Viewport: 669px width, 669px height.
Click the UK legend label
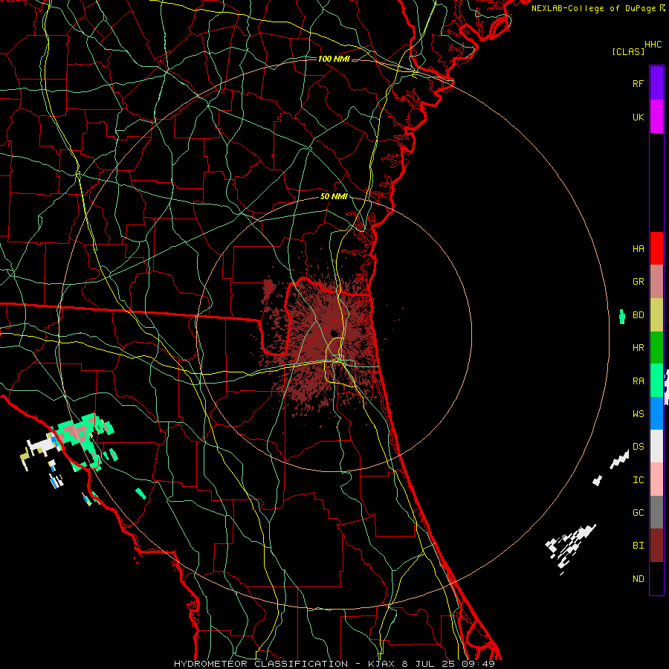(x=638, y=117)
